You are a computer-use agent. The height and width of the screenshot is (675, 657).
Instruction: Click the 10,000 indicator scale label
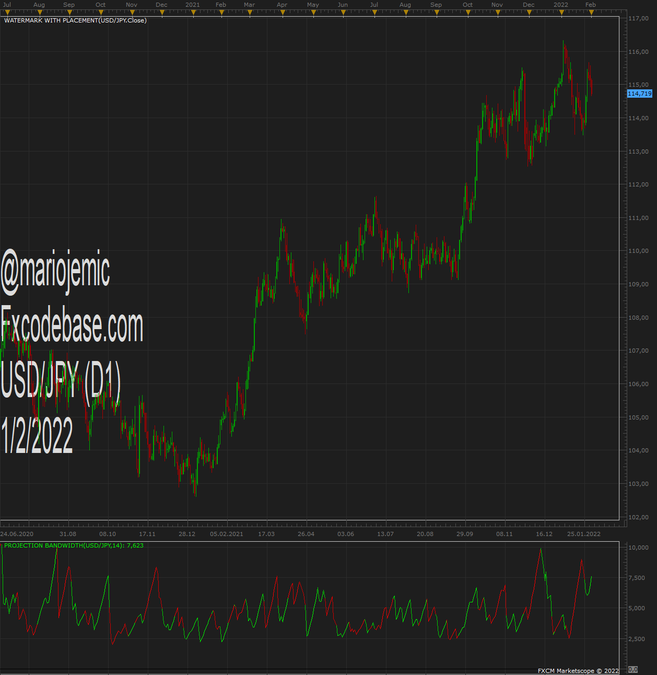tap(638, 548)
